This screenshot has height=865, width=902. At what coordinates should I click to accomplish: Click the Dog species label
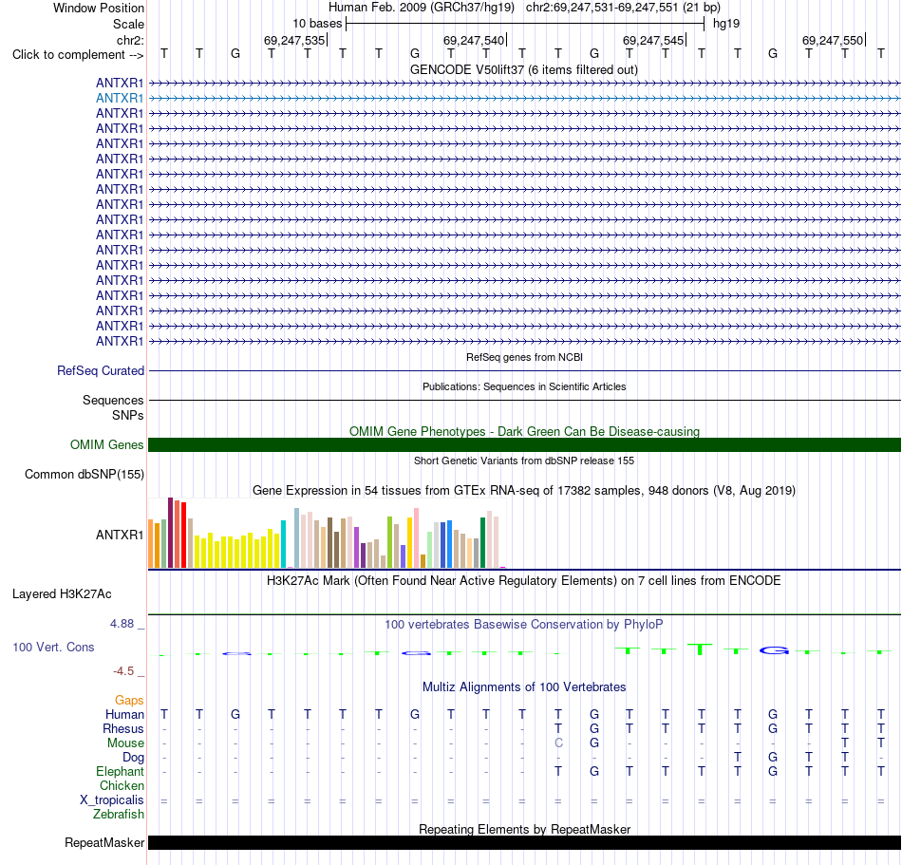click(134, 758)
